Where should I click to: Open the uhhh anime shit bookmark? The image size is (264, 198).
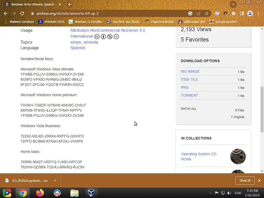coord(192,22)
